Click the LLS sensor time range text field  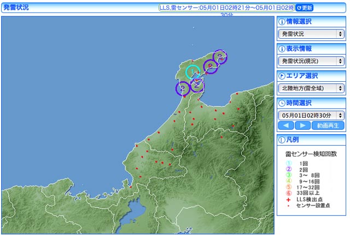(226, 8)
